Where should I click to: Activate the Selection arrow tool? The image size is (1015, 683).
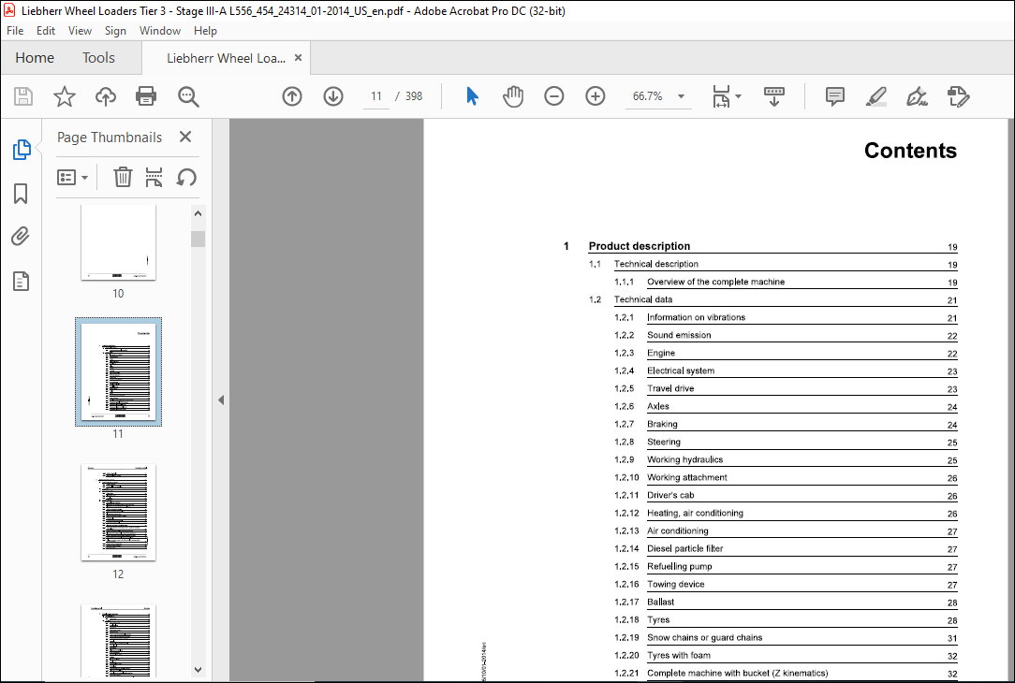(473, 96)
